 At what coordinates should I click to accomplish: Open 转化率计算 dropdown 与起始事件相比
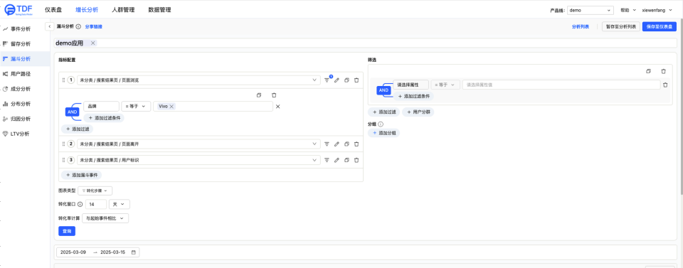pyautogui.click(x=105, y=218)
